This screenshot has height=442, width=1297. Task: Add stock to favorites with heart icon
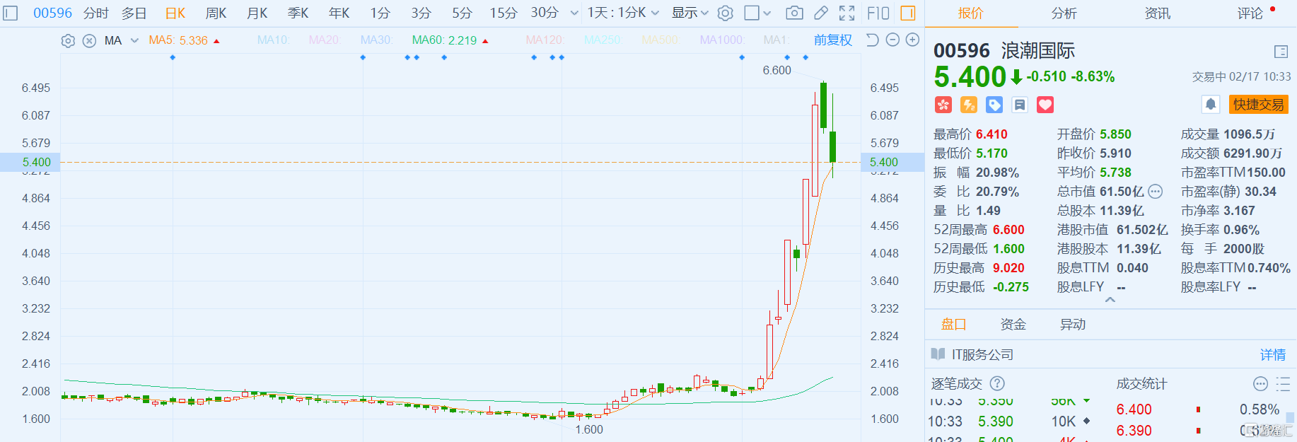point(1045,105)
